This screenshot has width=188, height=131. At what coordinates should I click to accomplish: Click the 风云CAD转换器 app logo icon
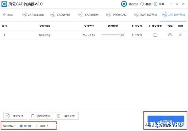[4, 4]
